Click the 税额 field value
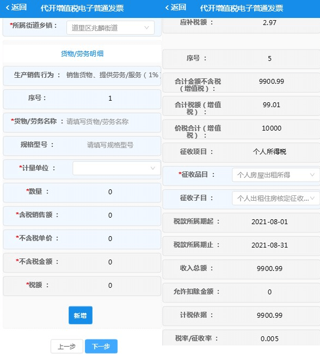320x358 pixels. click(x=110, y=286)
